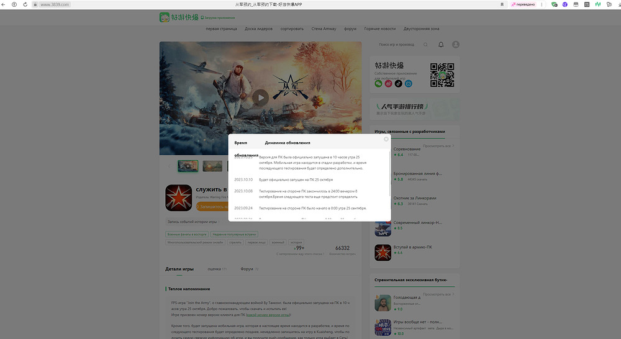The width and height of the screenshot is (621, 339).
Task: Switch to the "Форум" tab below game info
Action: [248, 269]
